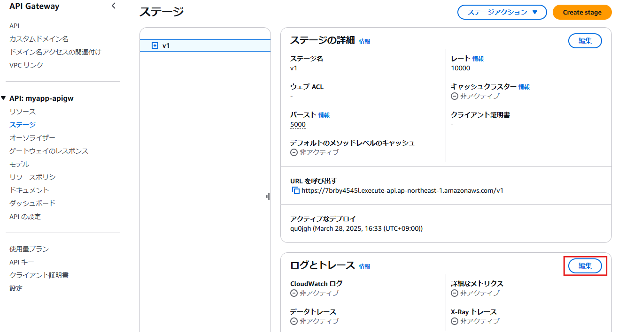Click the burst value 5000

pyautogui.click(x=298, y=124)
